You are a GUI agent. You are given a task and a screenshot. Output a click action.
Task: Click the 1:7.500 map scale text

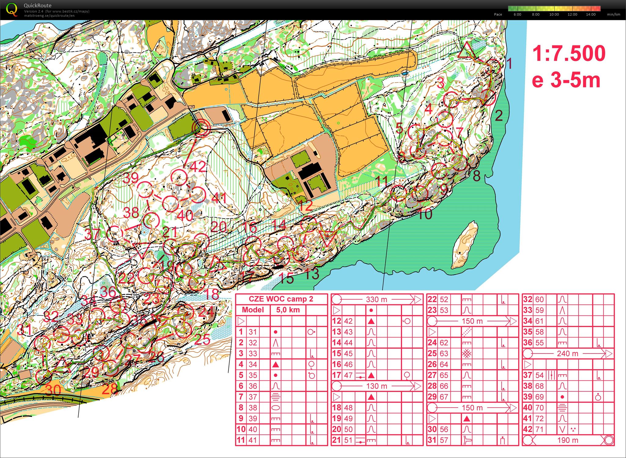[569, 54]
